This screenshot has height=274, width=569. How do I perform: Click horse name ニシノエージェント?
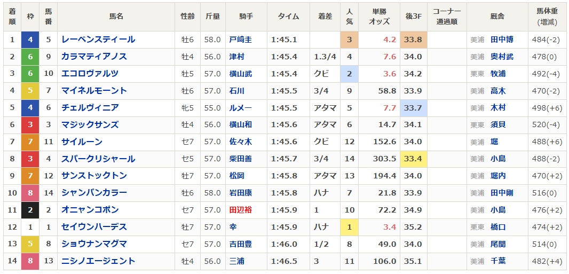(x=98, y=261)
